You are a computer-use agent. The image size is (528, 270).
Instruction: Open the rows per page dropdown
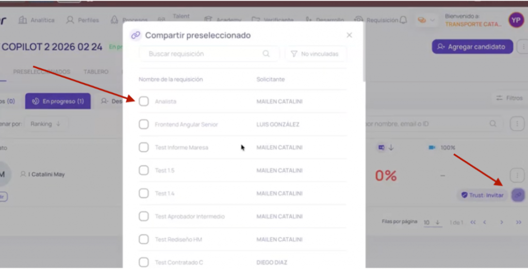(432, 222)
